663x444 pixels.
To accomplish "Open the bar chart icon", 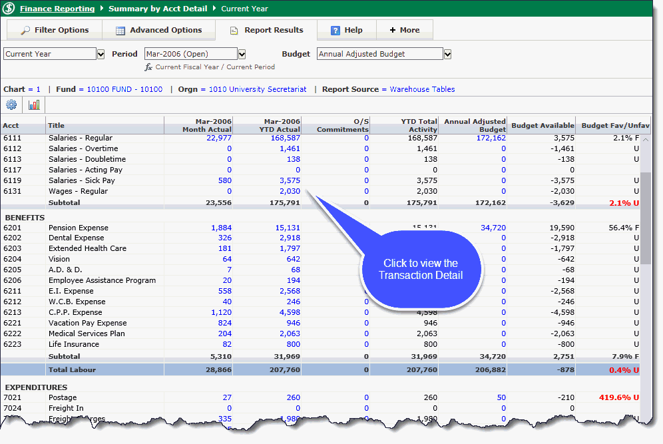I will (x=34, y=105).
